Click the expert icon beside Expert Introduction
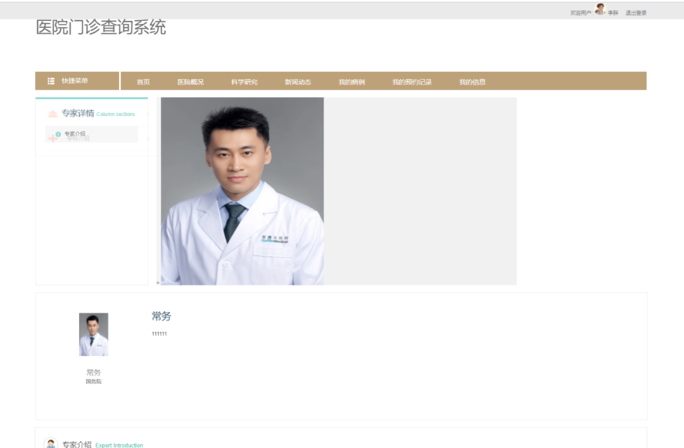Viewport: 684px width, 448px height. [x=51, y=443]
